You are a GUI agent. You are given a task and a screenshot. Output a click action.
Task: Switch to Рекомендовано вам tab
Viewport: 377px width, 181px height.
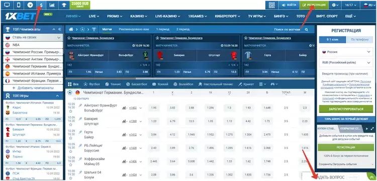point(134,29)
